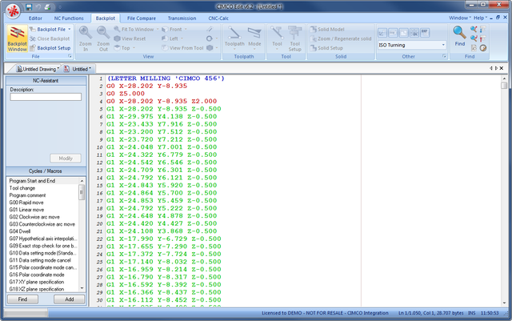Click the Find button below Cycles list

[23, 299]
